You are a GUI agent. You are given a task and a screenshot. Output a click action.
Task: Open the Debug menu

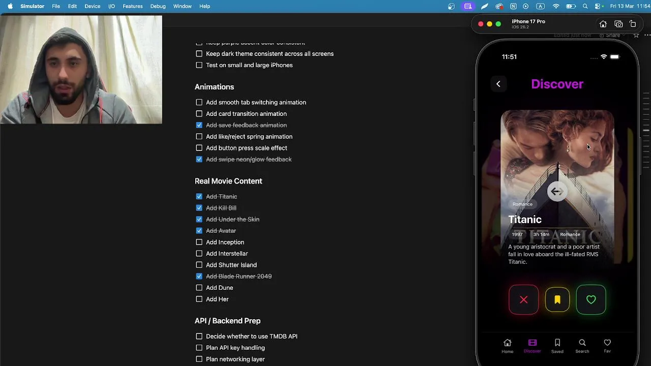click(x=158, y=6)
